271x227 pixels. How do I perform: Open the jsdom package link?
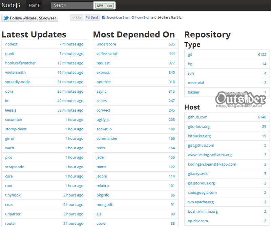102,176
